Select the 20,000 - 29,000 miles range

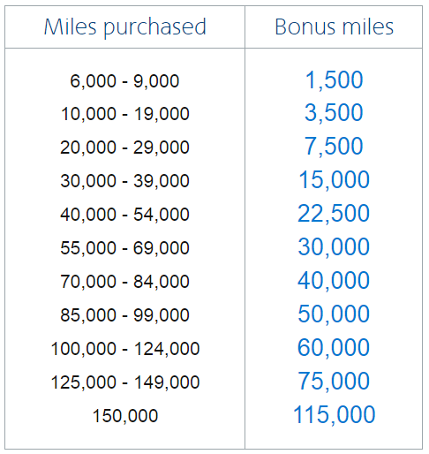[x=124, y=148]
